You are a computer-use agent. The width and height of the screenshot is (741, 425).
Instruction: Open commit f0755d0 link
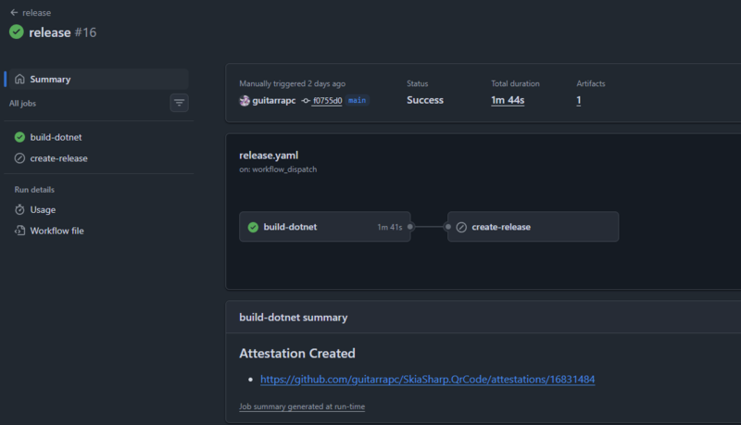[x=326, y=100]
